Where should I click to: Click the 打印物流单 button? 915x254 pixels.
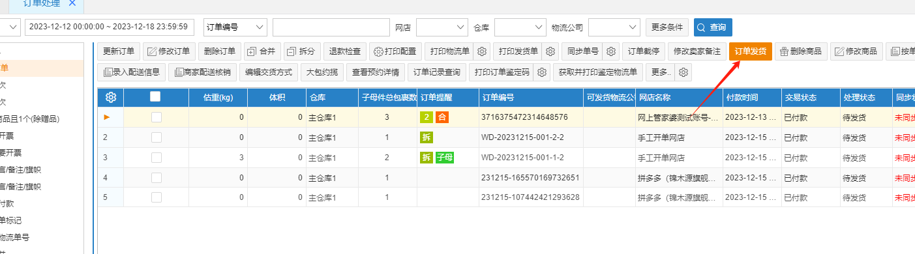click(449, 51)
